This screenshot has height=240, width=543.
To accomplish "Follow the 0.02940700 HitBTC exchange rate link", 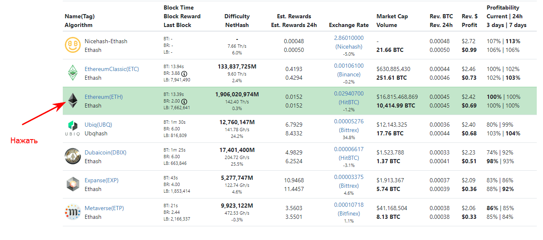I will (349, 98).
